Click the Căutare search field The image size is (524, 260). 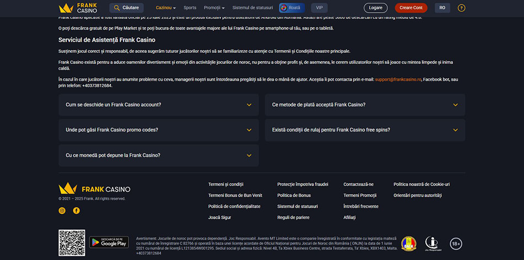[x=126, y=8]
